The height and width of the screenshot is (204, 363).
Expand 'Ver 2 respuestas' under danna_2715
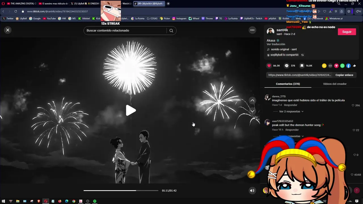pyautogui.click(x=291, y=112)
